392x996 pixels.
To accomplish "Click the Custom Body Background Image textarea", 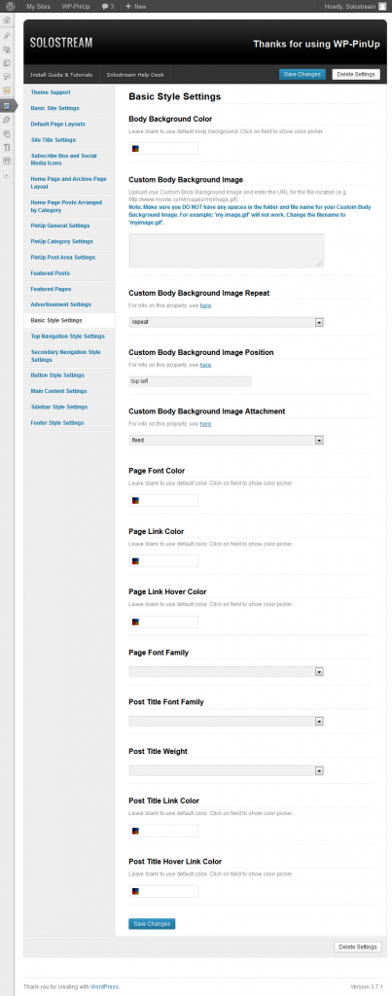I will point(227,250).
